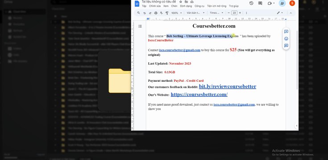The height and width of the screenshot is (160, 328).
Task: Open the Xem menu
Action: (x=166, y=6)
